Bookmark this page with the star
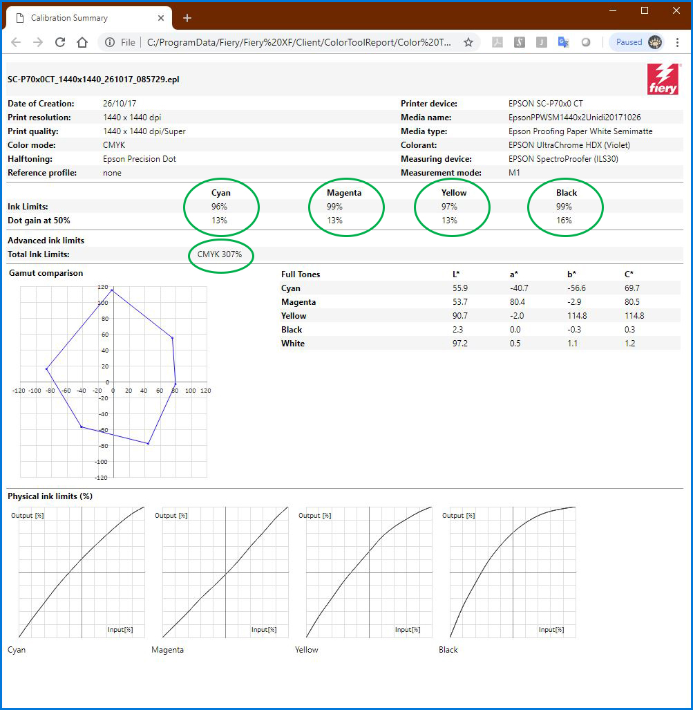 pos(468,42)
